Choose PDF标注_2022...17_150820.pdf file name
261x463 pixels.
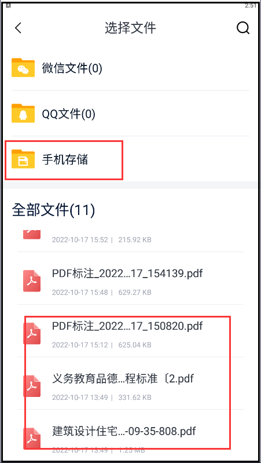[127, 326]
